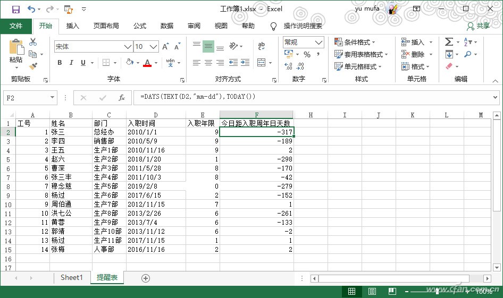Screen dimensions: 503x298
Task: Click the AutoSum sigma icon
Action: [x=449, y=42]
